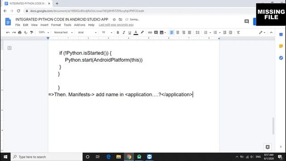
Task: Clear formatting with the Tx icon
Action: [x=238, y=33]
